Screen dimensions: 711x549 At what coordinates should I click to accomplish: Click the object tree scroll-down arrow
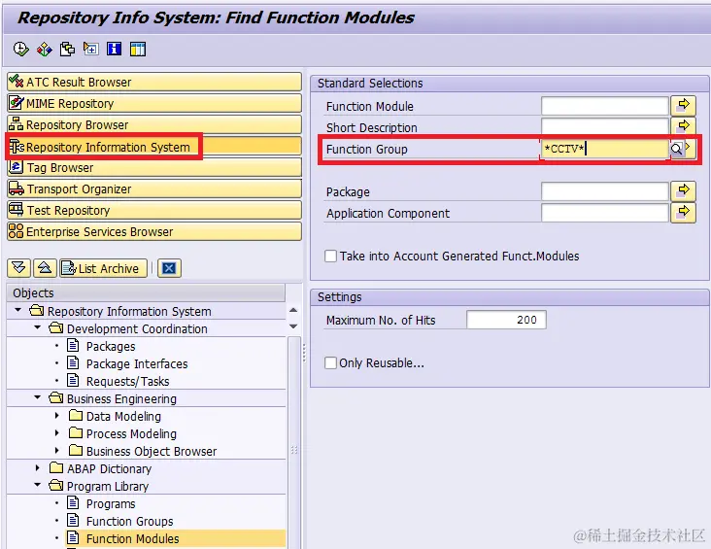click(x=293, y=326)
